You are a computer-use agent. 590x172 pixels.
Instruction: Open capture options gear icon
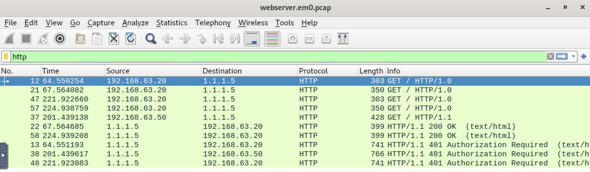60,39
